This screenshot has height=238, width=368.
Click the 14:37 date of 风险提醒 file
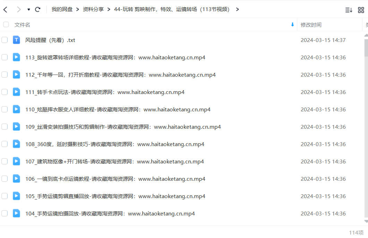pos(323,40)
